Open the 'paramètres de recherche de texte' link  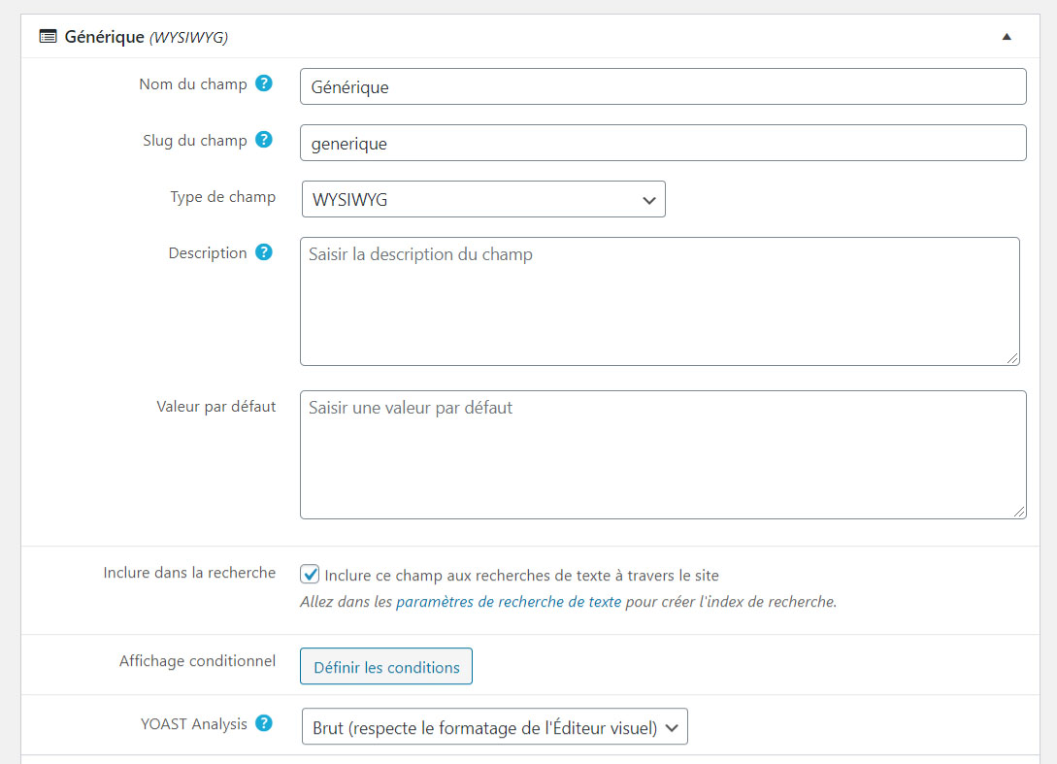509,602
